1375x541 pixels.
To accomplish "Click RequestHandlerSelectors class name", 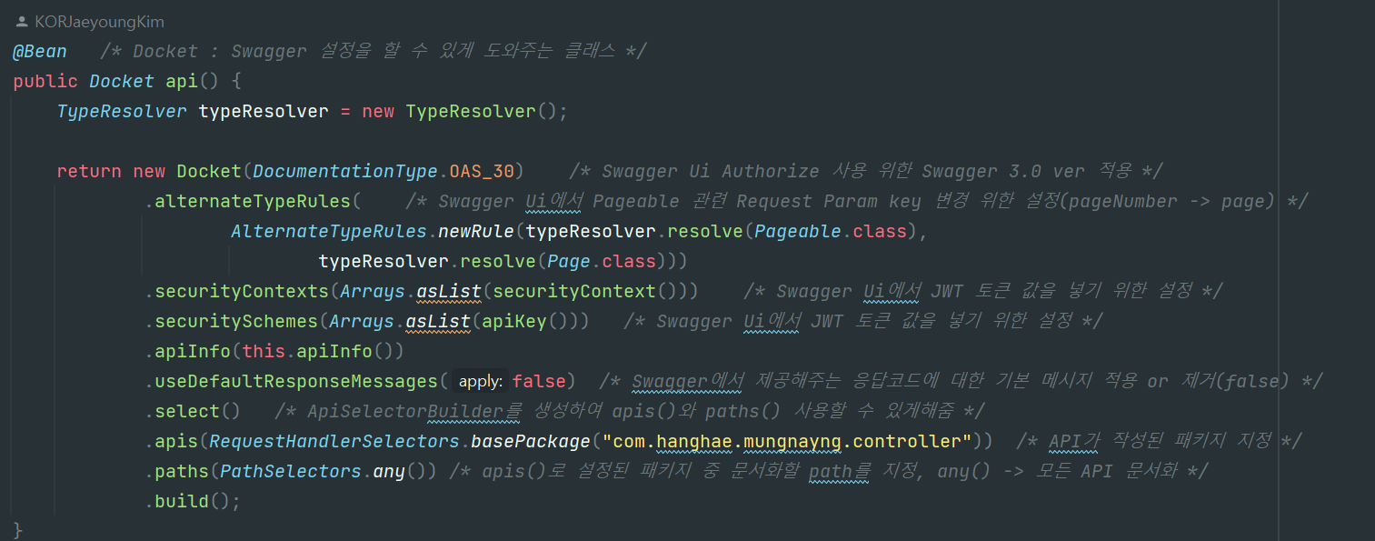I will (334, 441).
